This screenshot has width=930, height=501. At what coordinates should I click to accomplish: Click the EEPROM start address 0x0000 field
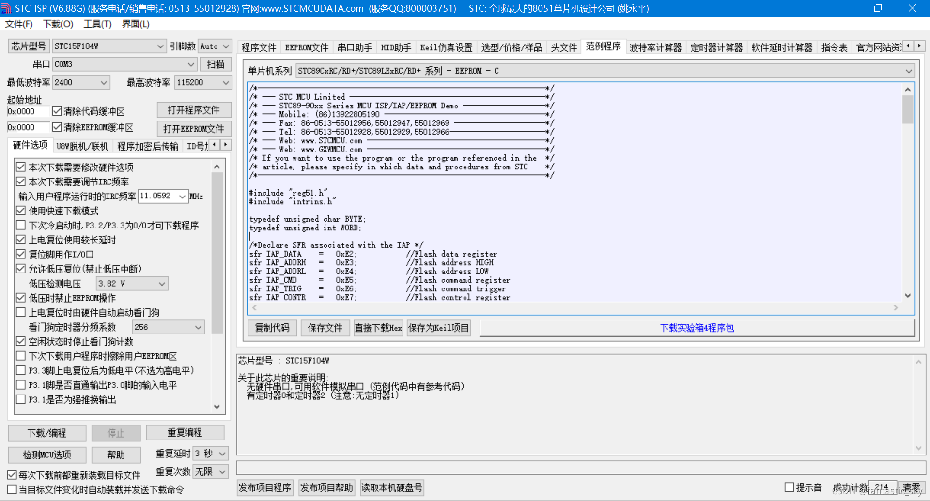click(28, 127)
